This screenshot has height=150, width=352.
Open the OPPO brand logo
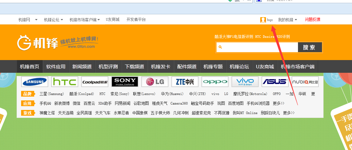215,82
